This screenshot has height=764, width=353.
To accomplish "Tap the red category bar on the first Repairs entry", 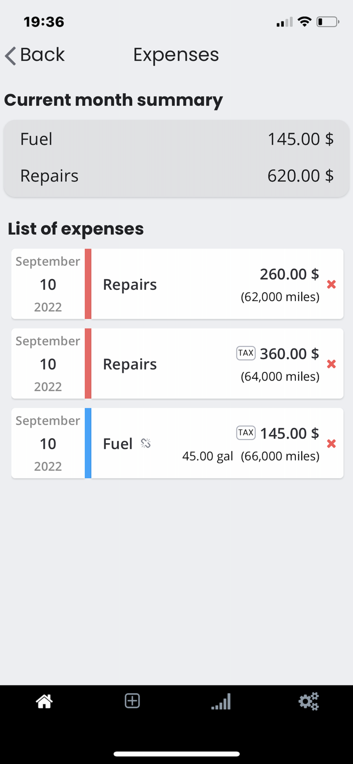I will pos(88,284).
